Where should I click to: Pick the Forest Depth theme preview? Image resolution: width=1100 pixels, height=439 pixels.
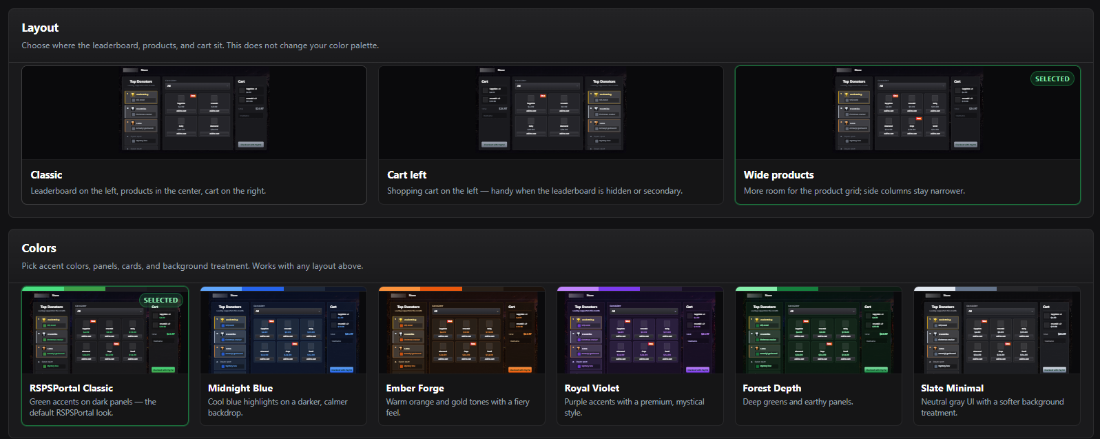point(818,332)
